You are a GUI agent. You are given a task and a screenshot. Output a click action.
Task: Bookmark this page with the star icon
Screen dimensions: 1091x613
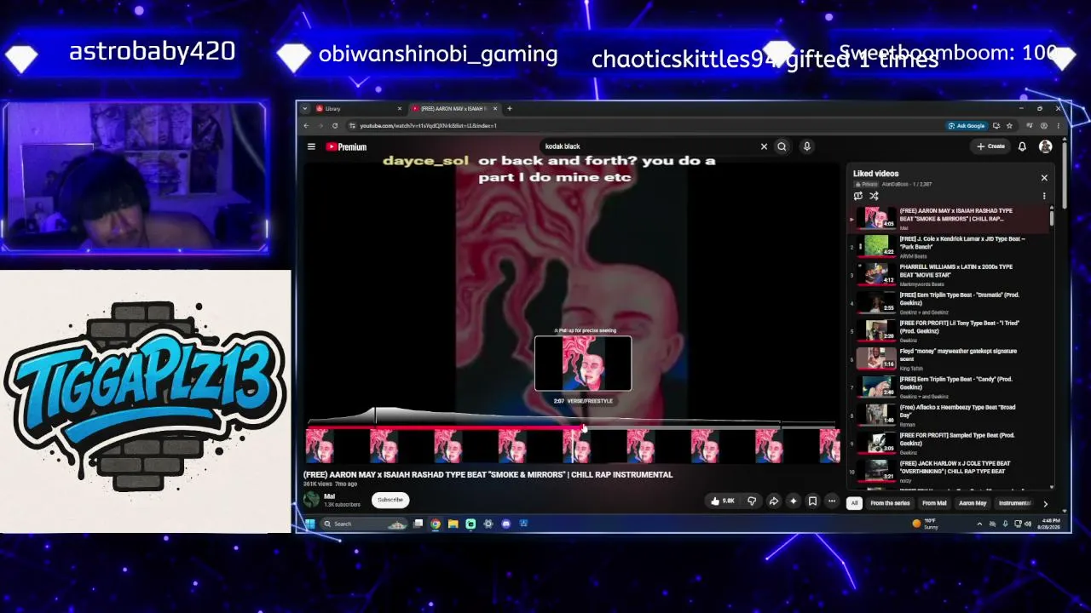[x=1009, y=125]
